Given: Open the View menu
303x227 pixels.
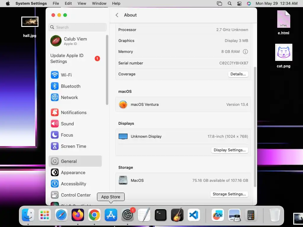Looking at the screenshot, I should (x=82, y=4).
